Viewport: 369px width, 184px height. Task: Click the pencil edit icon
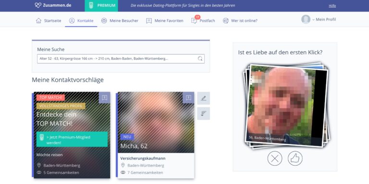pos(203,98)
